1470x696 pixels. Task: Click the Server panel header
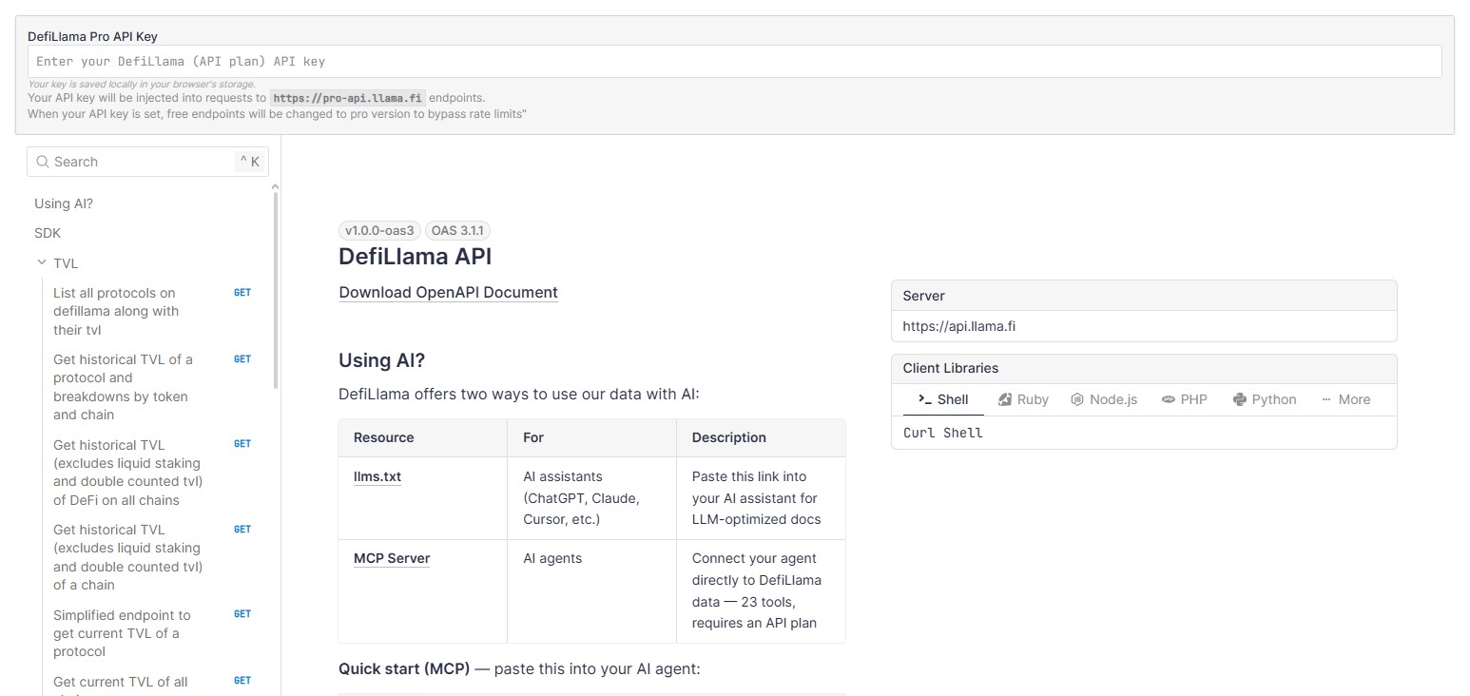click(x=1144, y=296)
